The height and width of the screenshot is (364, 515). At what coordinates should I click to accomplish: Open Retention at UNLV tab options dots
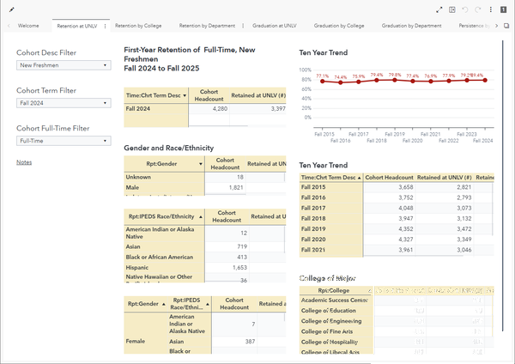click(x=105, y=26)
